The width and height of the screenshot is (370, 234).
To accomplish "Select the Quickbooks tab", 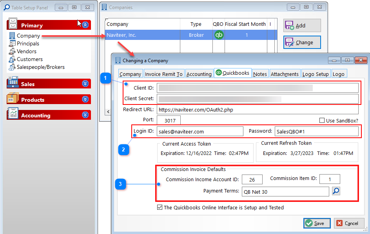I will click(233, 73).
